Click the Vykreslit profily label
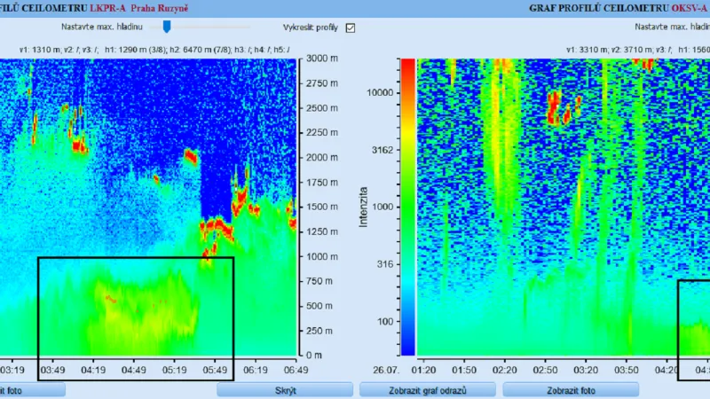The height and width of the screenshot is (399, 710). coord(311,27)
